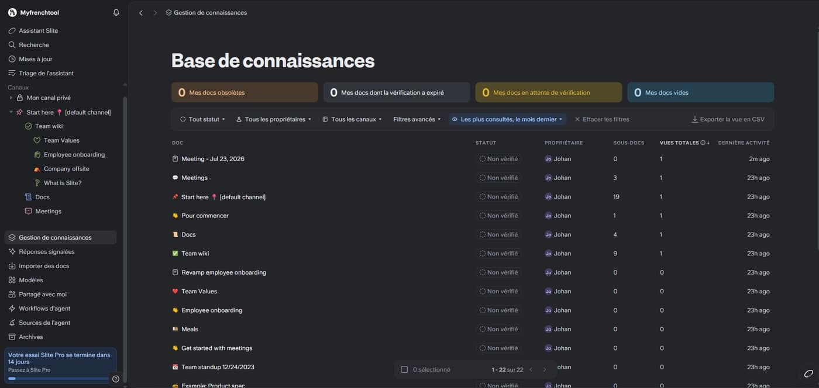Image resolution: width=819 pixels, height=388 pixels.
Task: Click the What is Slite? question icon
Action: 37,183
